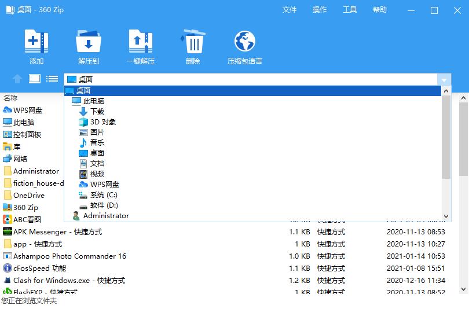Click the 一键解压 one-click extract icon
This screenshot has width=469, height=309.
coord(141,42)
